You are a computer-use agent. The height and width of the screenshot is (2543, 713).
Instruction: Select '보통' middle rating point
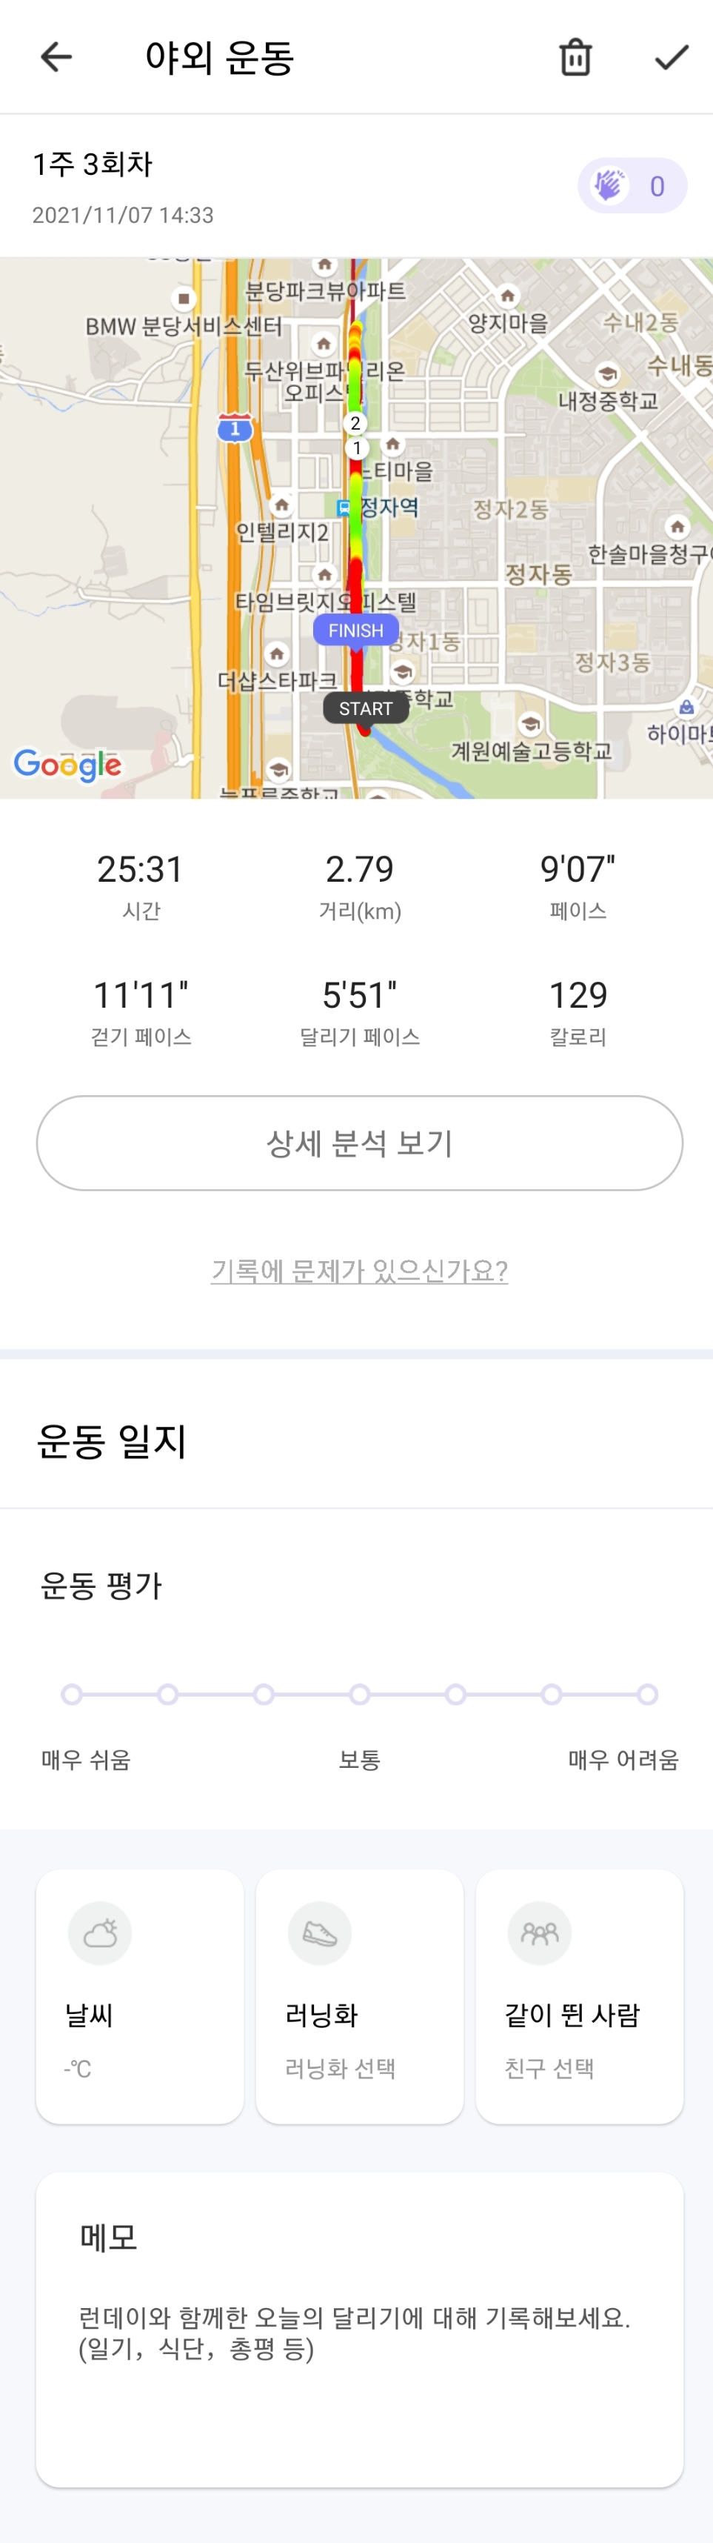360,1694
